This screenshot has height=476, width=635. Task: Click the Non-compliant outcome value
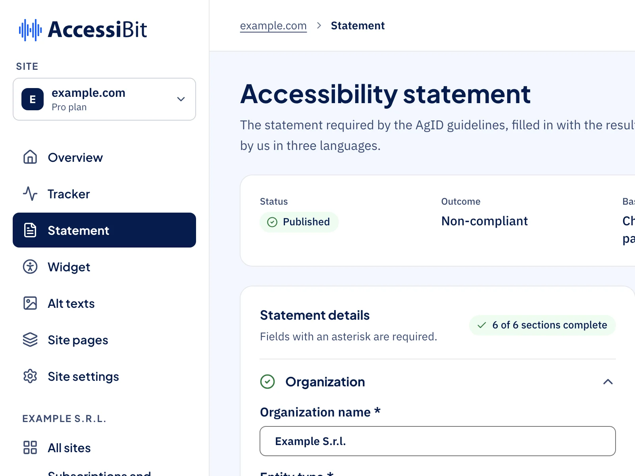click(x=485, y=221)
